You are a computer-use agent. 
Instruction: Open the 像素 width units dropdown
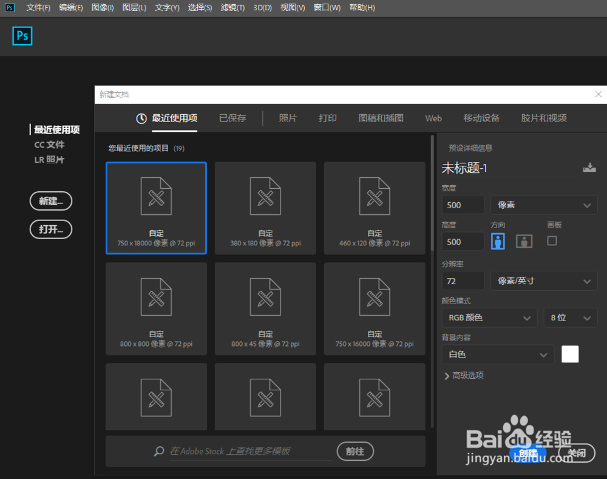click(543, 205)
